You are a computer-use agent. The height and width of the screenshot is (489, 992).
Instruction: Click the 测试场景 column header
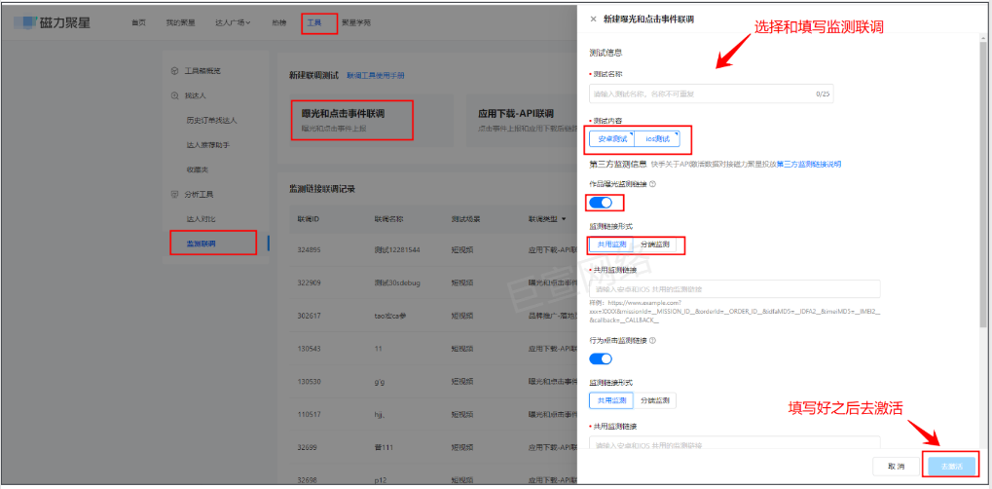(465, 219)
